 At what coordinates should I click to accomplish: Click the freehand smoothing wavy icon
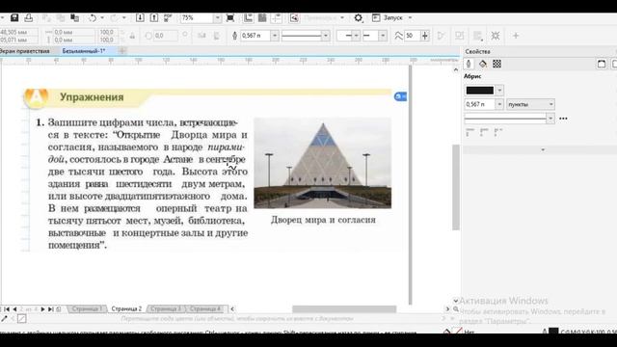(398, 36)
